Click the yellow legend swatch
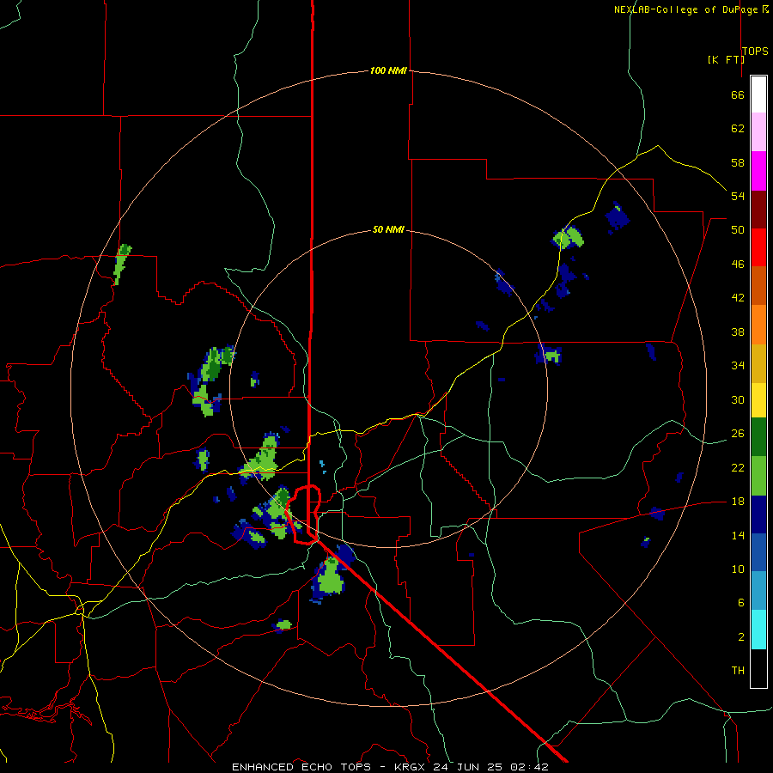 (x=758, y=400)
